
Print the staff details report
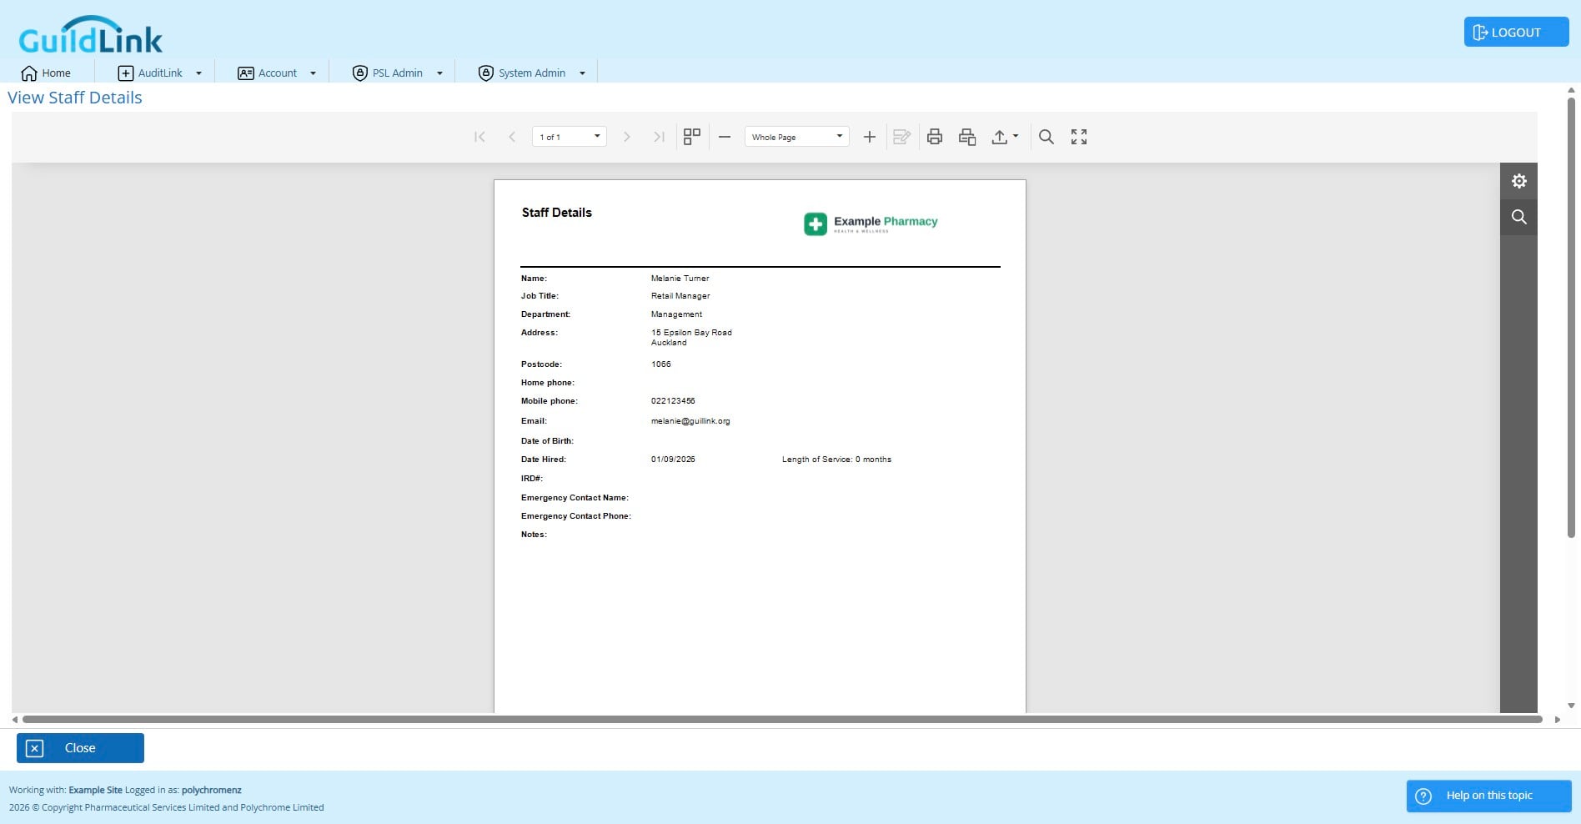click(935, 137)
